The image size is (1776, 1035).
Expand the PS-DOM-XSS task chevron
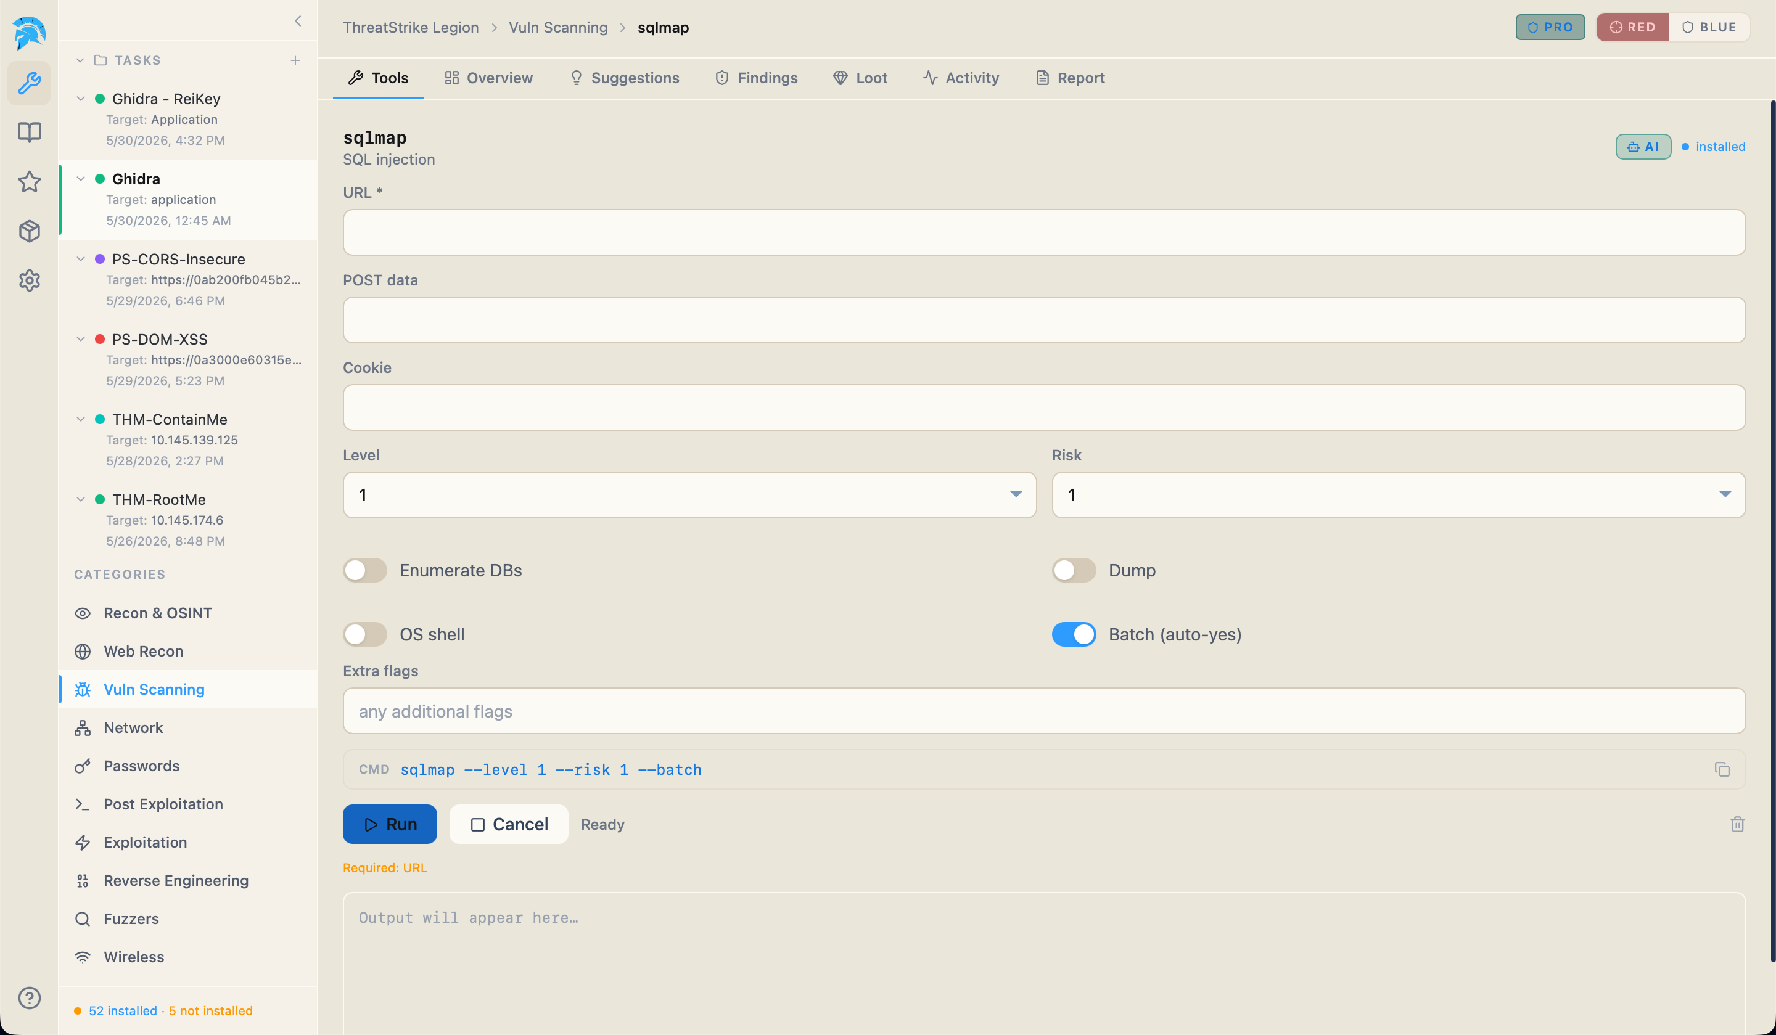coord(80,339)
